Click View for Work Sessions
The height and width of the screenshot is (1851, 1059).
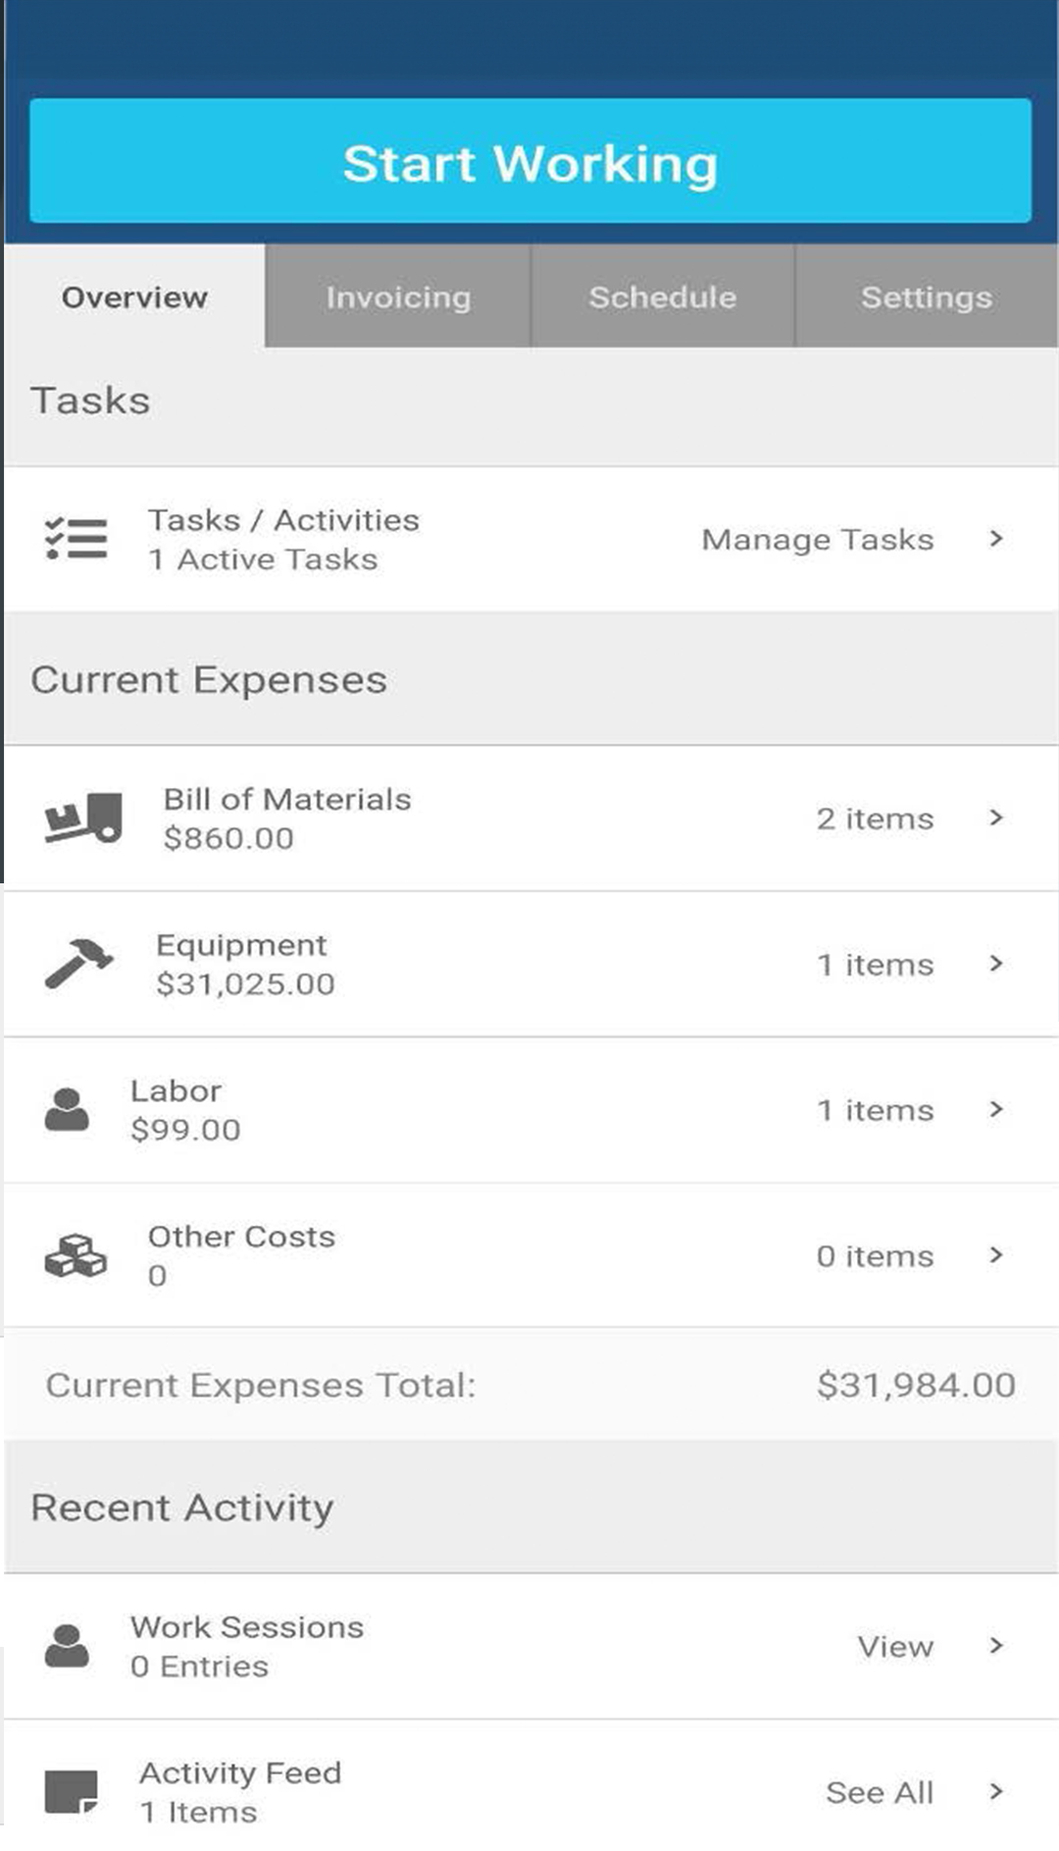pyautogui.click(x=895, y=1646)
